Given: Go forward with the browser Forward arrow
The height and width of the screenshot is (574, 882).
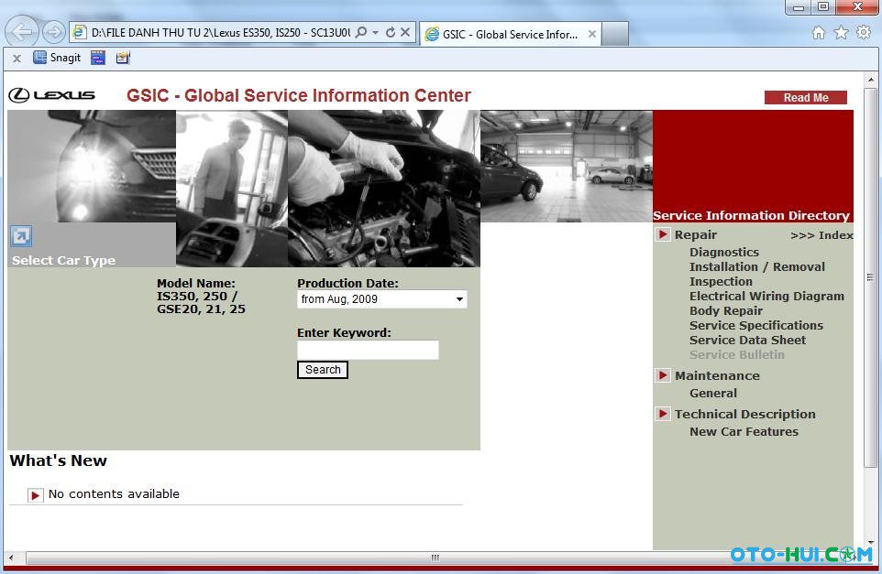Looking at the screenshot, I should 53,33.
